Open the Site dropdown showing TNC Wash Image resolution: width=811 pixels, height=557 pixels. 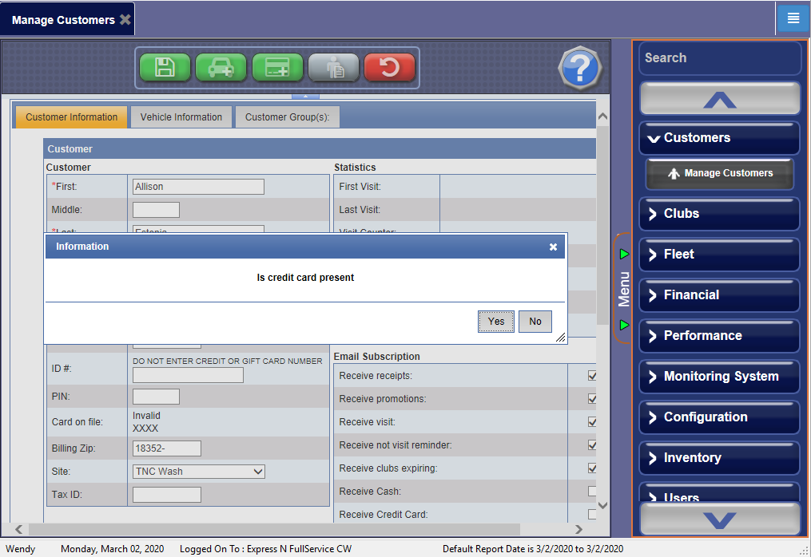pyautogui.click(x=199, y=472)
